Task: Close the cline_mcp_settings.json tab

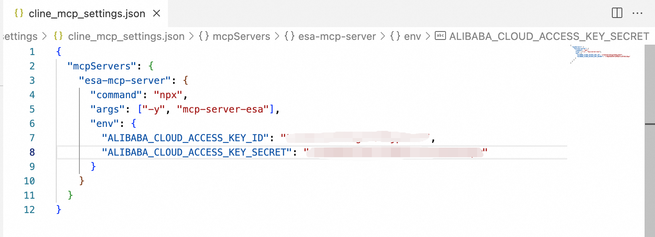Action: click(157, 14)
